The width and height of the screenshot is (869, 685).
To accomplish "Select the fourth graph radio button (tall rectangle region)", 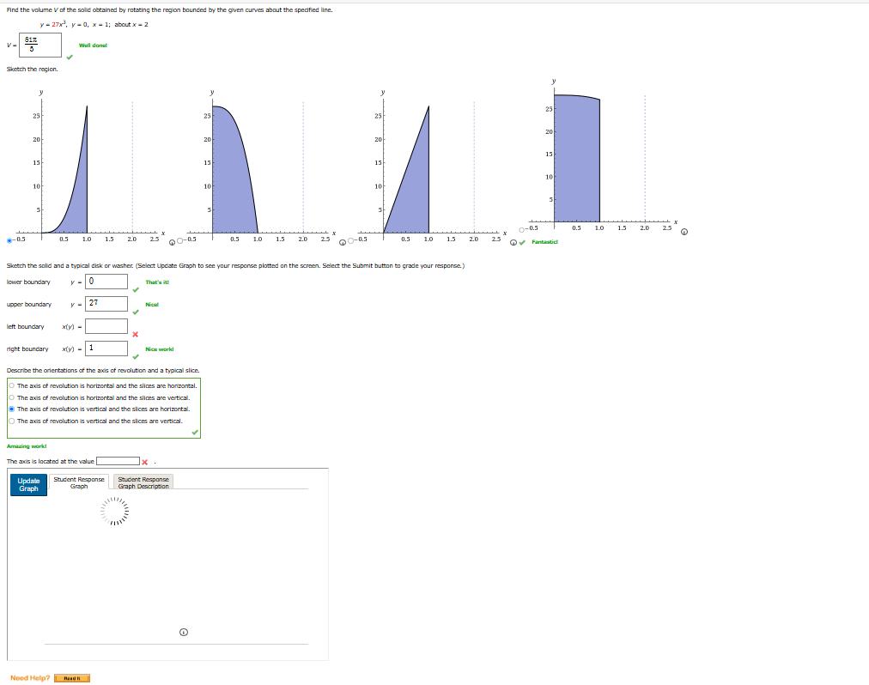I will click(x=521, y=230).
